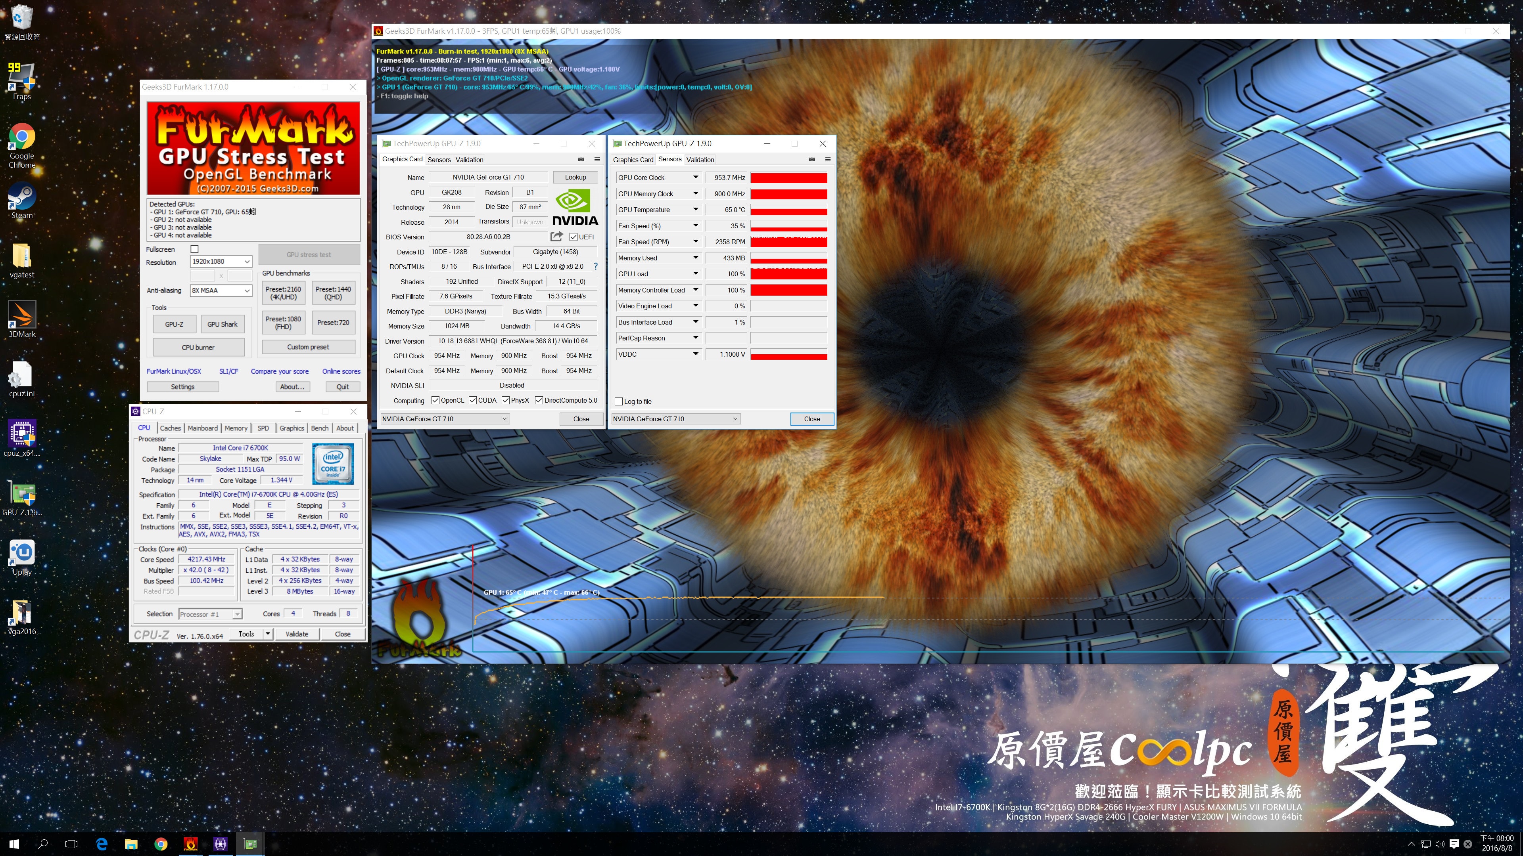
Task: Click the BIOS Version field in GPU-Z
Action: click(488, 237)
